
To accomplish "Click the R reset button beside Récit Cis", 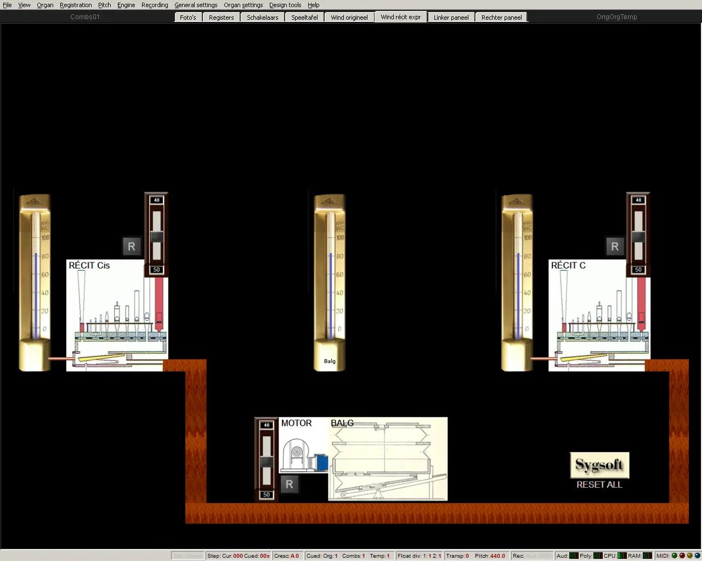I will [x=132, y=247].
